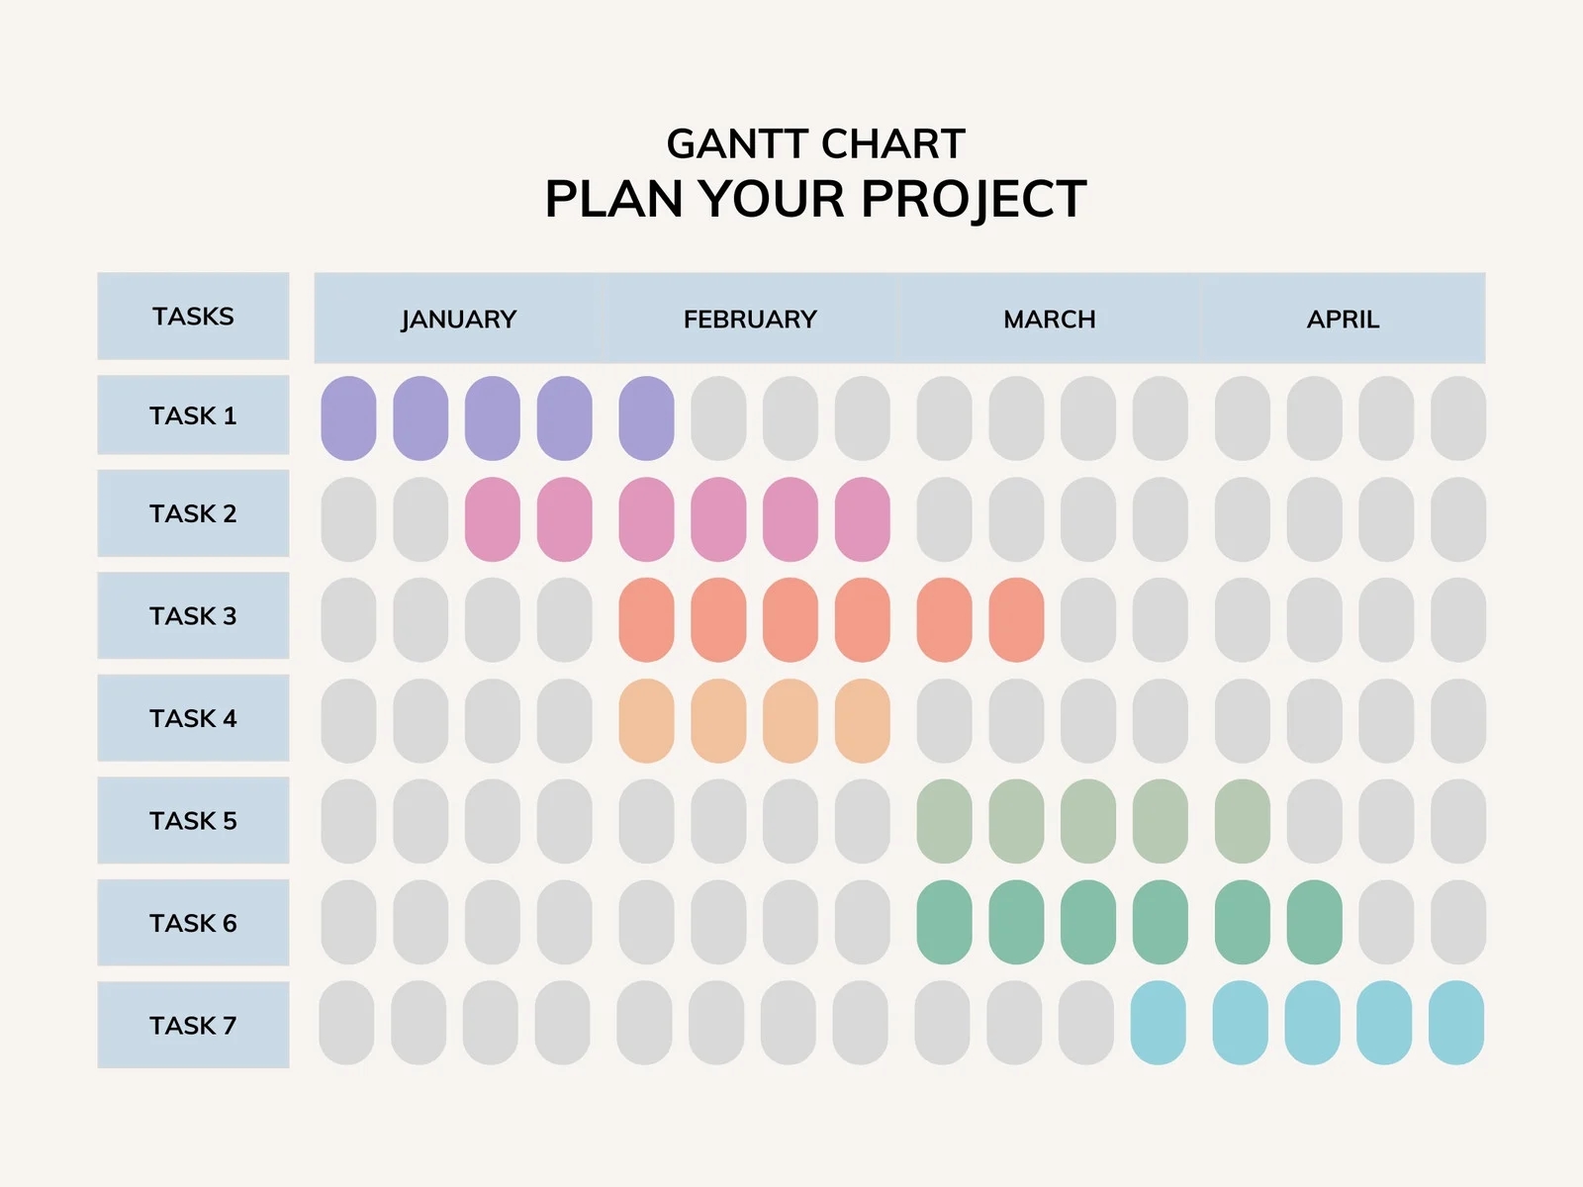This screenshot has width=1583, height=1187.
Task: Click the TASKS header cell
Action: (x=193, y=317)
